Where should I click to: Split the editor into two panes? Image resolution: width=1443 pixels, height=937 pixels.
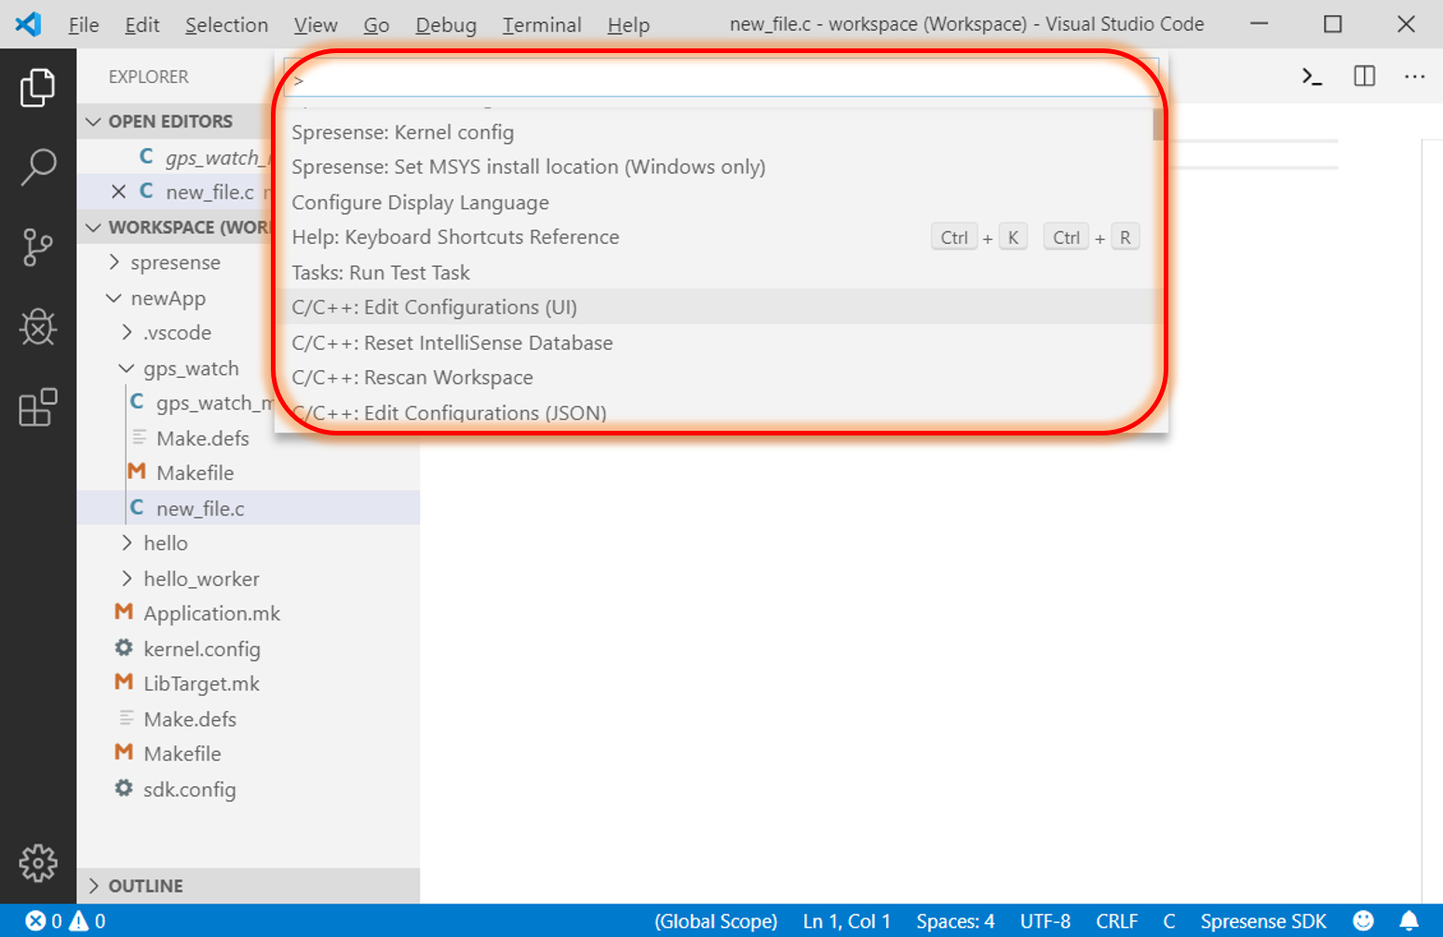[x=1363, y=77]
